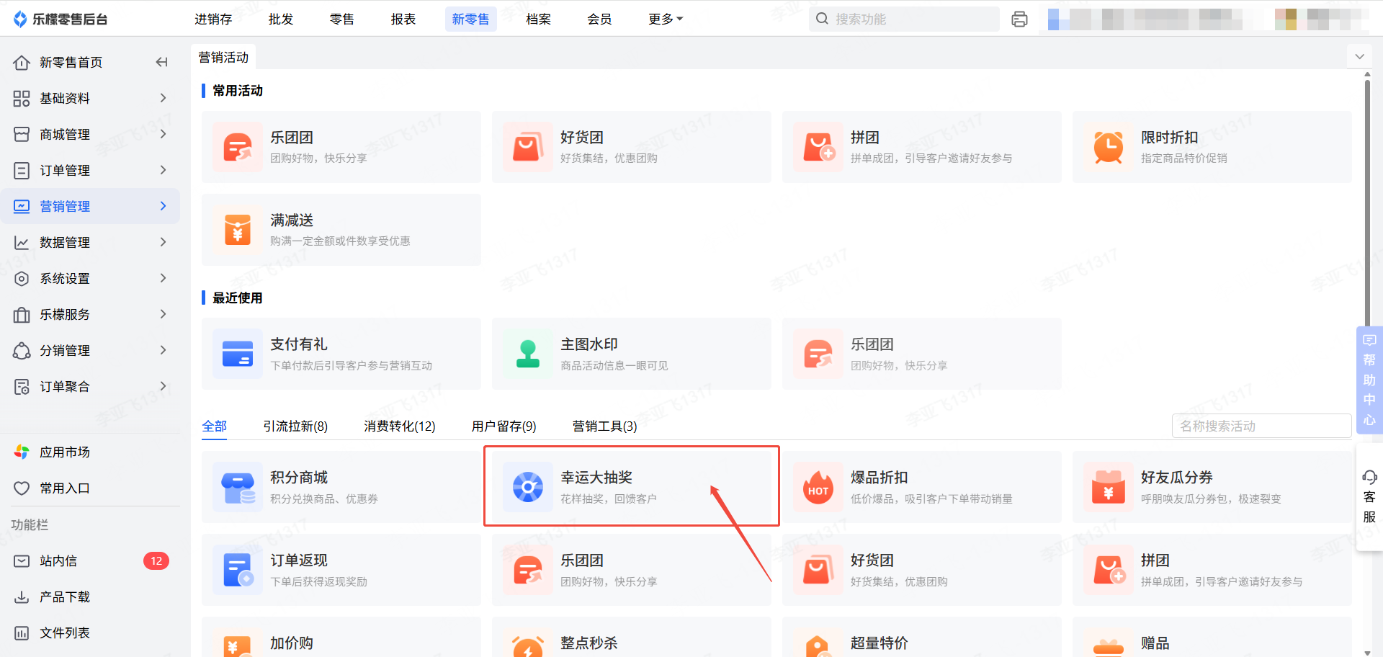
Task: Open the 零售 top menu
Action: tap(342, 19)
